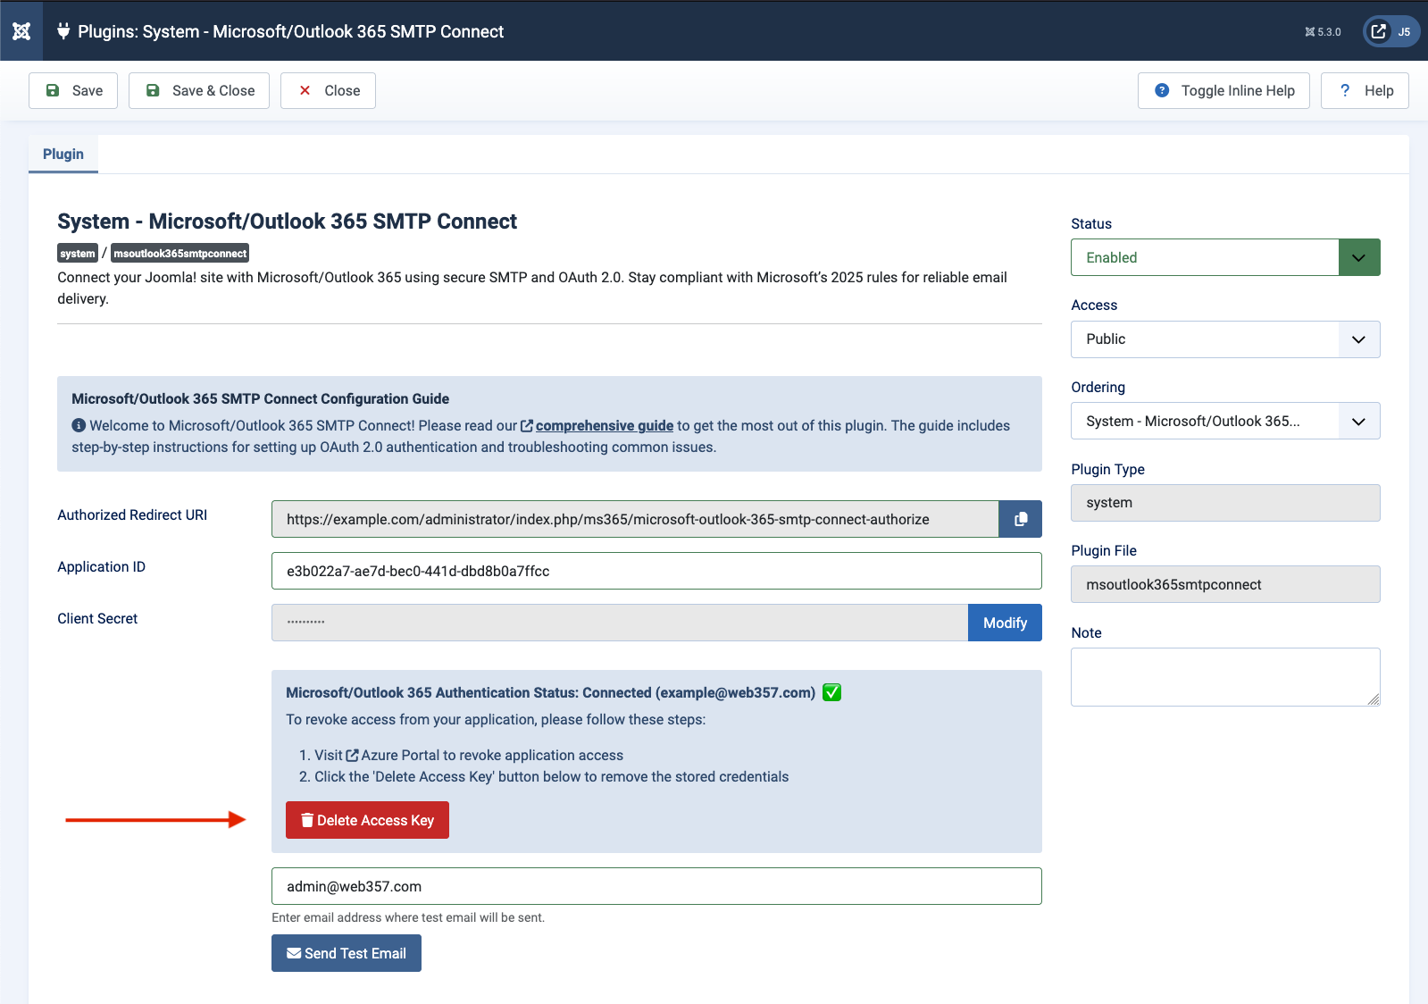Screen dimensions: 1428x1004
Task: Click the 'Status' label
Action: (1091, 224)
